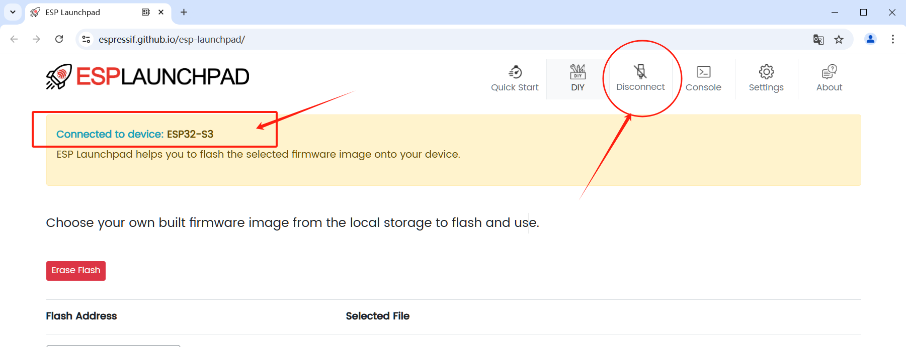This screenshot has width=906, height=347.
Task: Open the Chrome profile avatar
Action: click(x=870, y=39)
